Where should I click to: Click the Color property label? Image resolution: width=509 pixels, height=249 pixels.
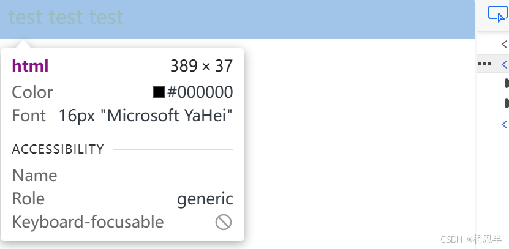coord(32,92)
